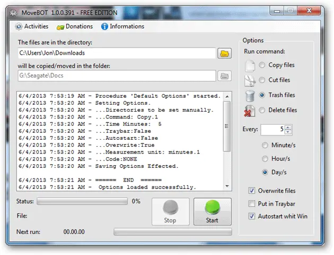Image resolution: width=334 pixels, height=255 pixels.
Task: Choose the Hour/s interval unit
Action: 265,159
